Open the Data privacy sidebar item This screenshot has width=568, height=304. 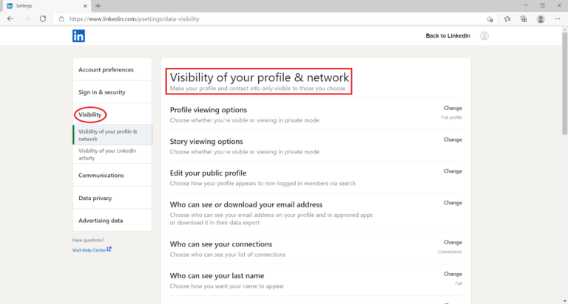112,198
